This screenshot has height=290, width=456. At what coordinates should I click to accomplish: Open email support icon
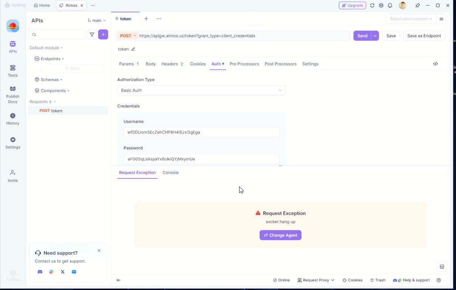(74, 272)
